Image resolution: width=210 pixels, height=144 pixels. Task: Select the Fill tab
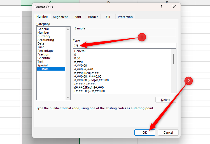coord(108,17)
